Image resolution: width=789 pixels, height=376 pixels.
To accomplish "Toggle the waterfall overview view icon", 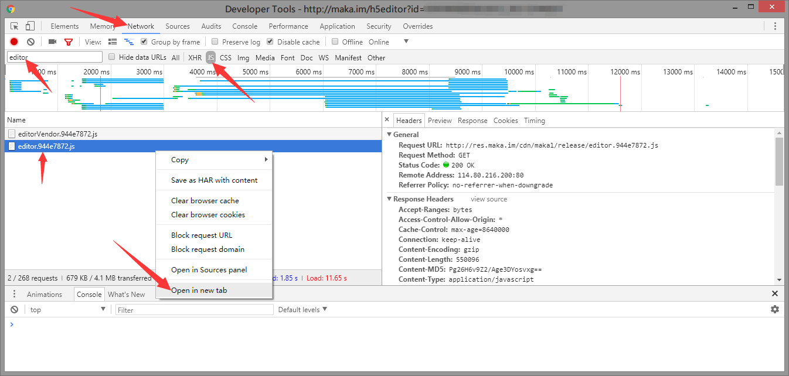I will click(x=129, y=42).
